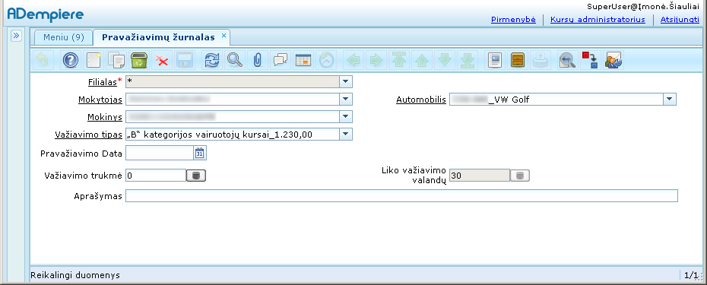Click calculator button beside Liko važiavimo valandų
Viewport: 707px width, 285px height.
pos(520,176)
